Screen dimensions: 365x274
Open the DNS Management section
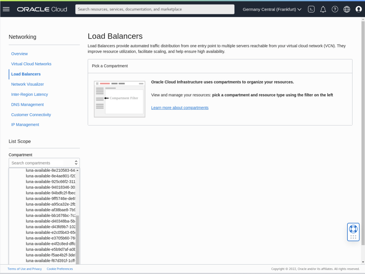(x=27, y=105)
